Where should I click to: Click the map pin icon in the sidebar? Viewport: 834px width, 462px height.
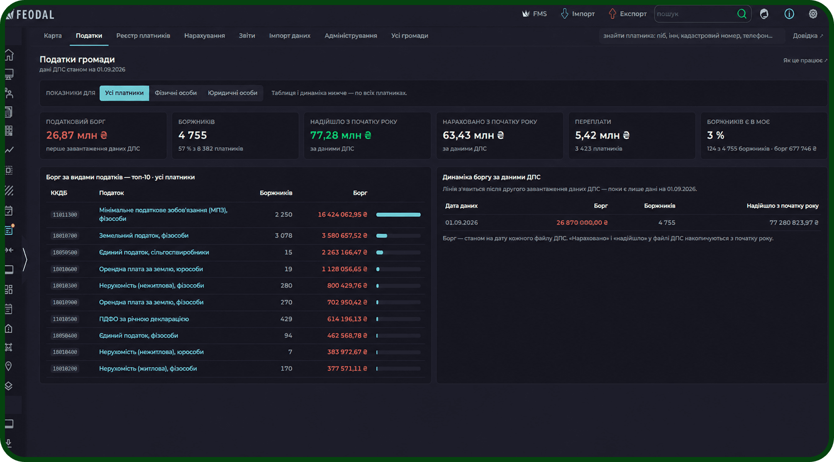[x=9, y=366]
